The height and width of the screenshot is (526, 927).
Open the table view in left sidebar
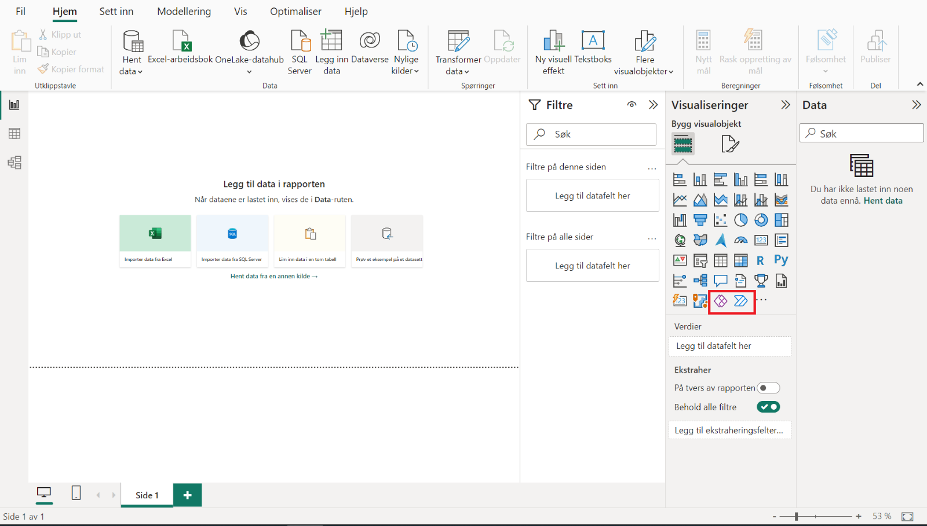14,134
